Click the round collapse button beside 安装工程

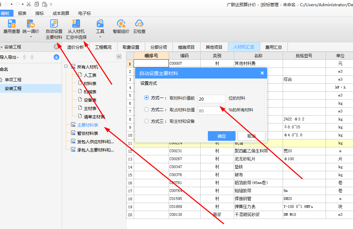56,46
